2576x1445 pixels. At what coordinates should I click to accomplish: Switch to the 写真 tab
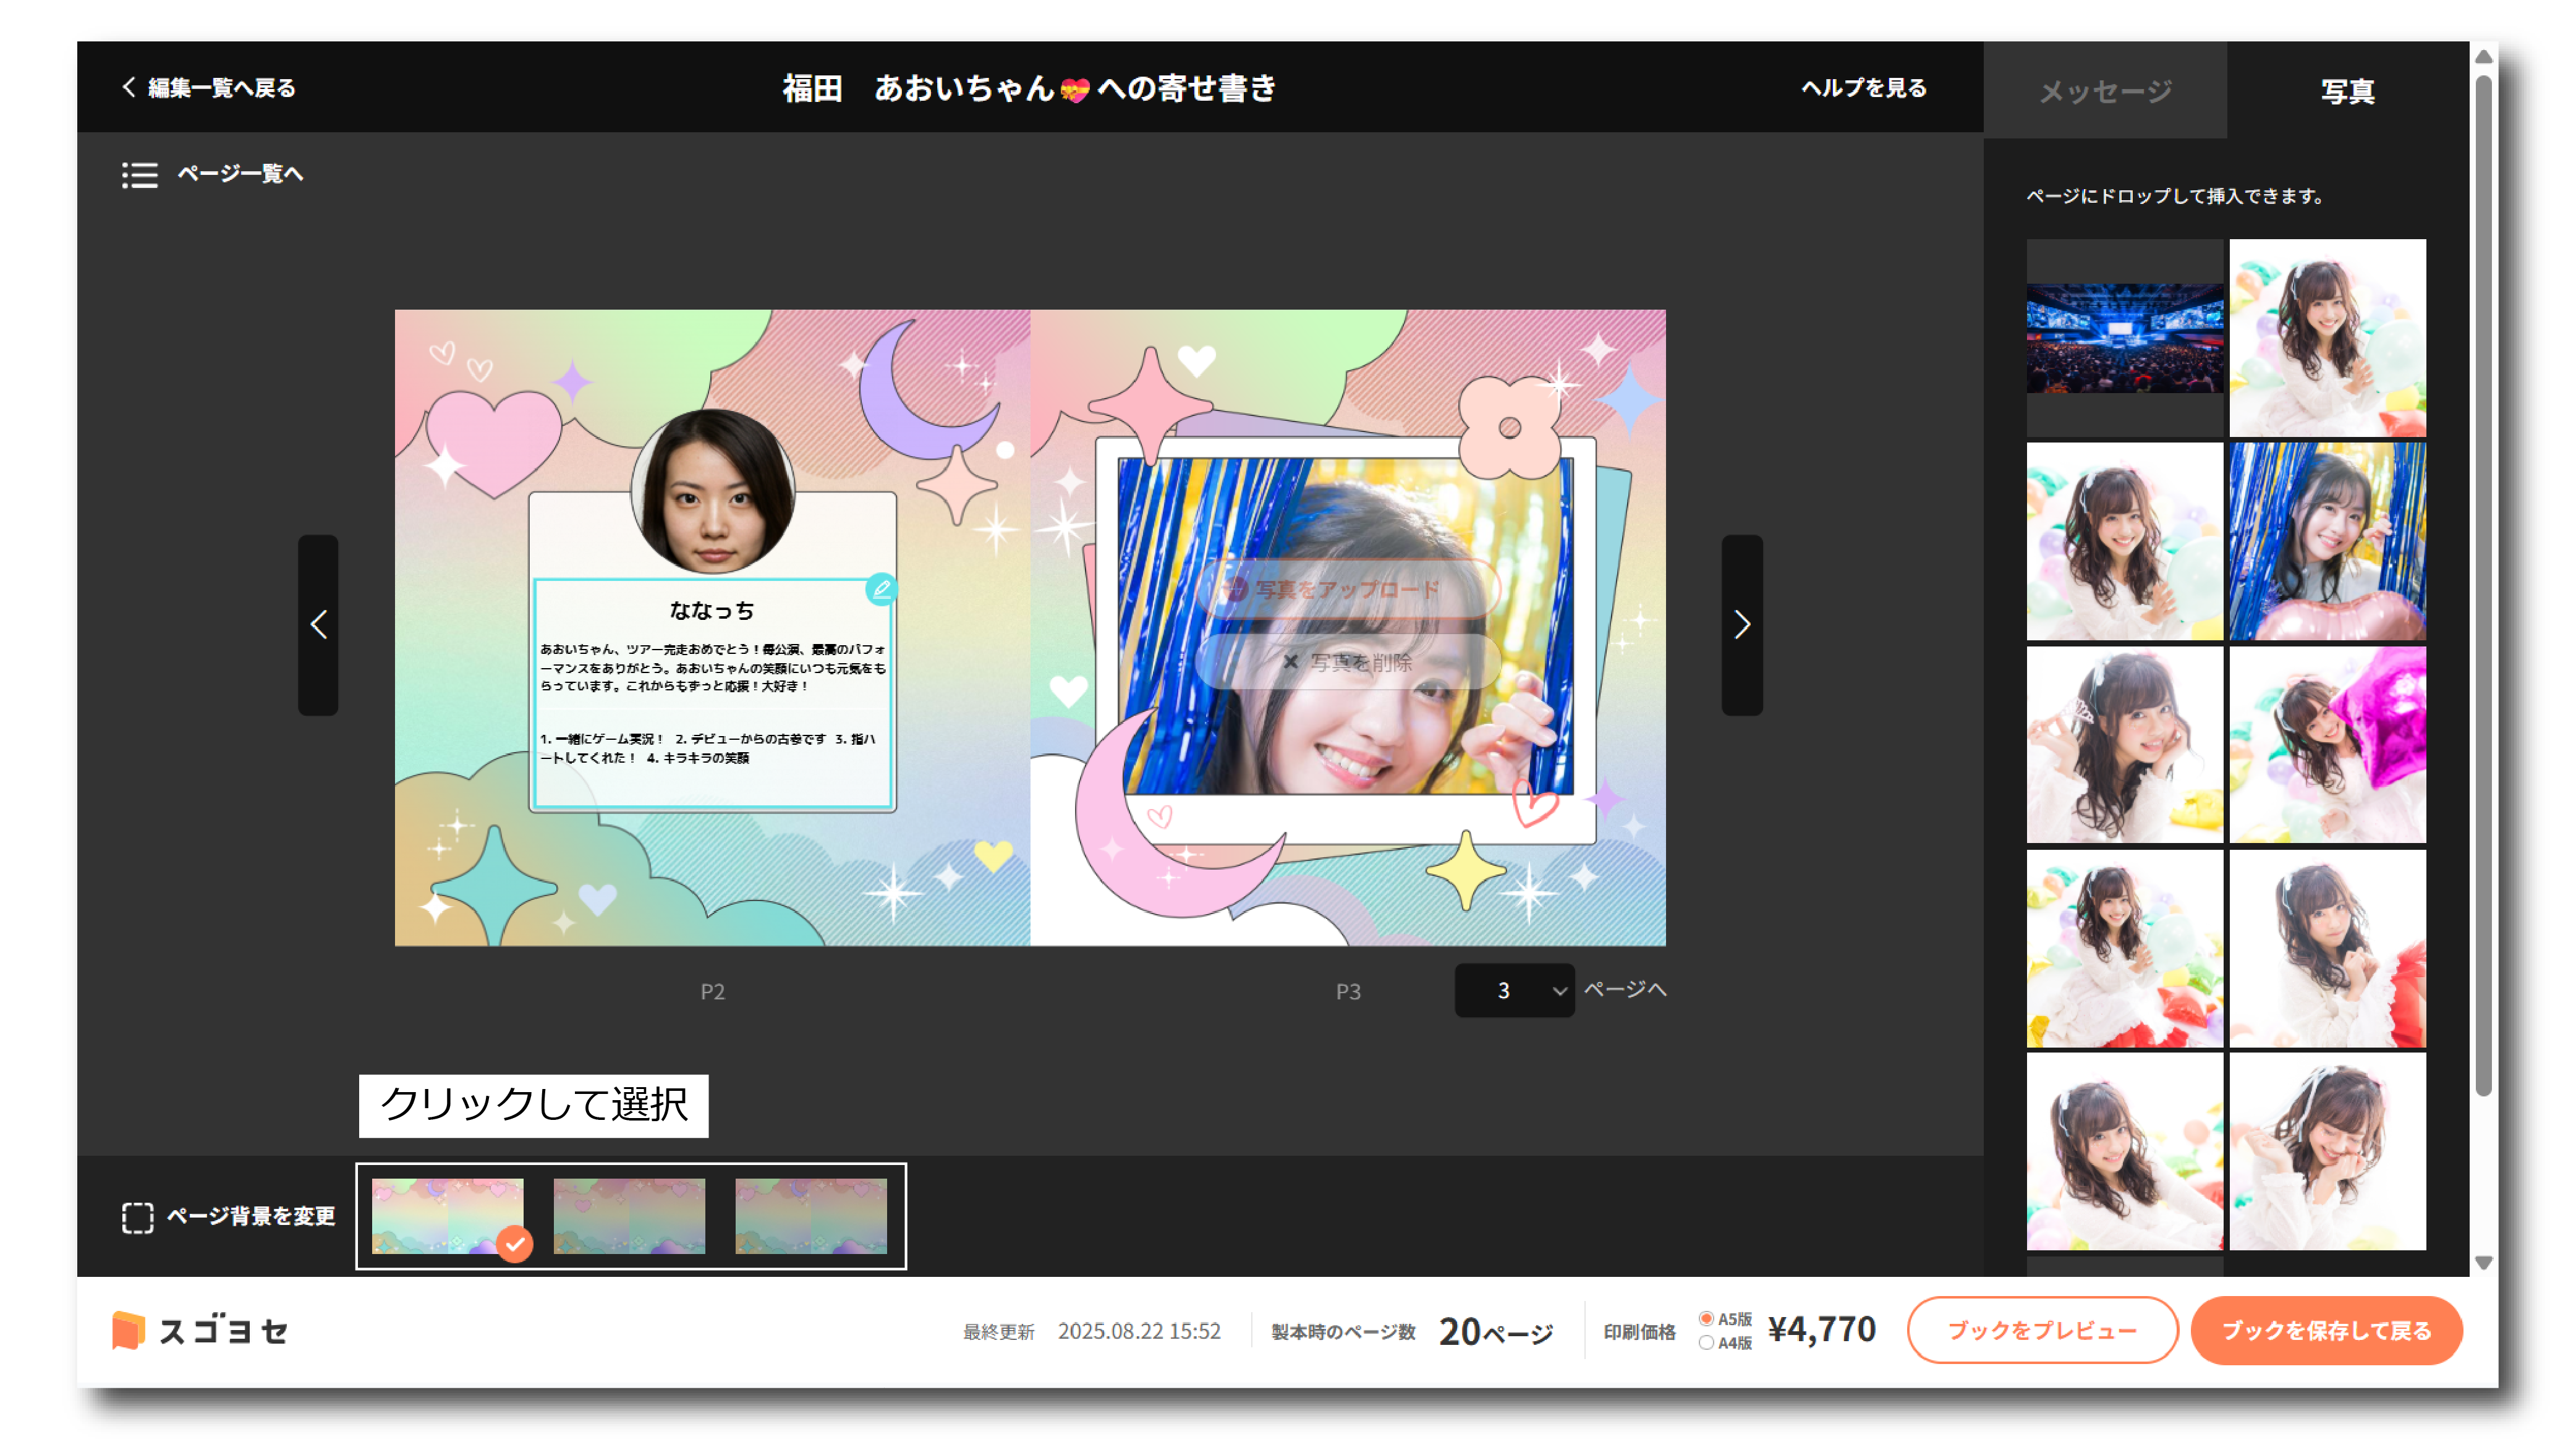coord(2346,91)
